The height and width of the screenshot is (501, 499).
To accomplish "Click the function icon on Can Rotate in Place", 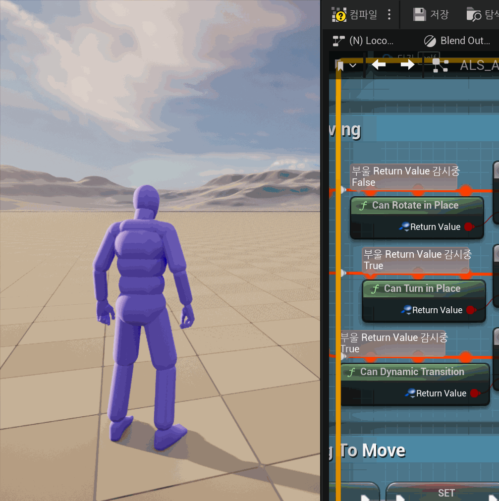I will point(363,206).
